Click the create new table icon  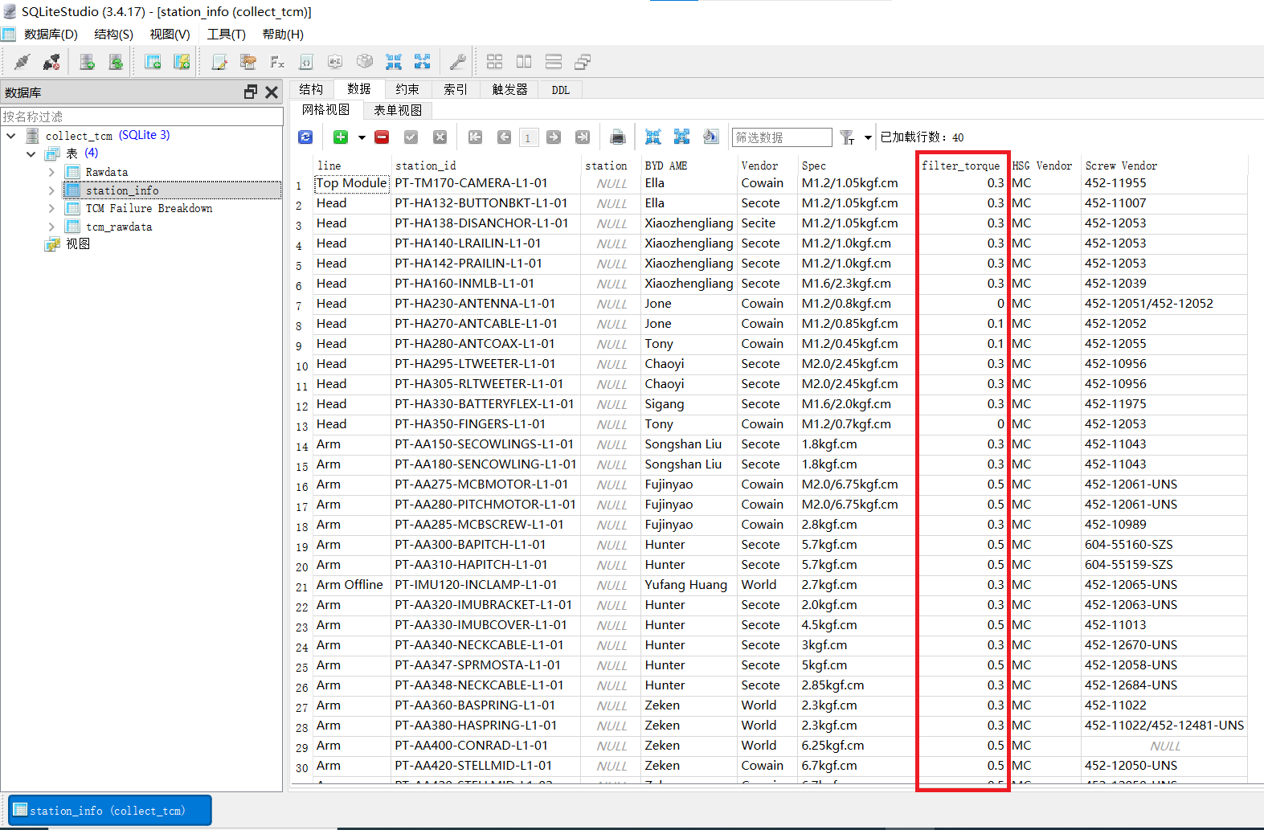pyautogui.click(x=153, y=62)
